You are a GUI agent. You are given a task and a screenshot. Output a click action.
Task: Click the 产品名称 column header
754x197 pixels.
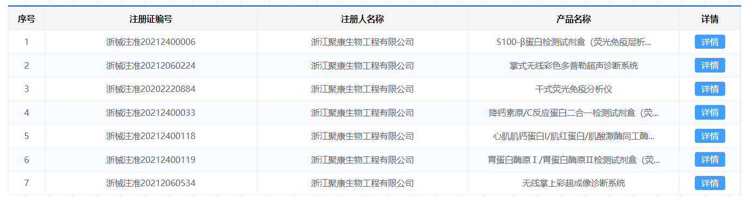click(x=574, y=19)
